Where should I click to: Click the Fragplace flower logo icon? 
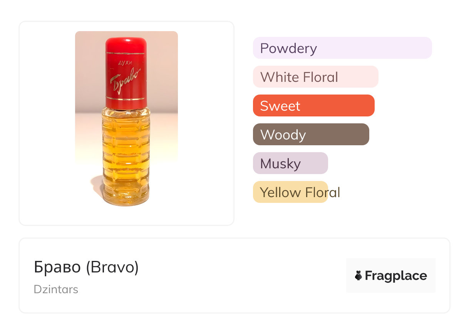pyautogui.click(x=358, y=276)
